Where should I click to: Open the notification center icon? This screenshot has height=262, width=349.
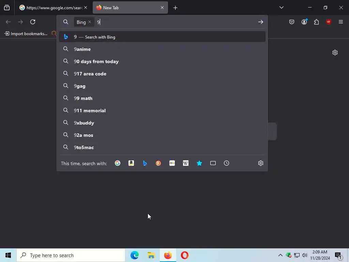[x=338, y=256]
